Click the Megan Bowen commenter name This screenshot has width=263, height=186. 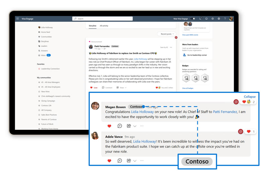click(115, 107)
